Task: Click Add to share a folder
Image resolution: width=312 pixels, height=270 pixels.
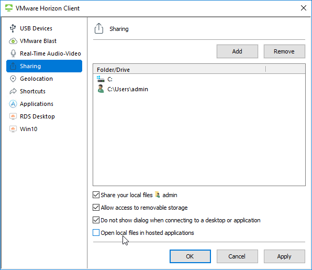Action: coord(237,51)
